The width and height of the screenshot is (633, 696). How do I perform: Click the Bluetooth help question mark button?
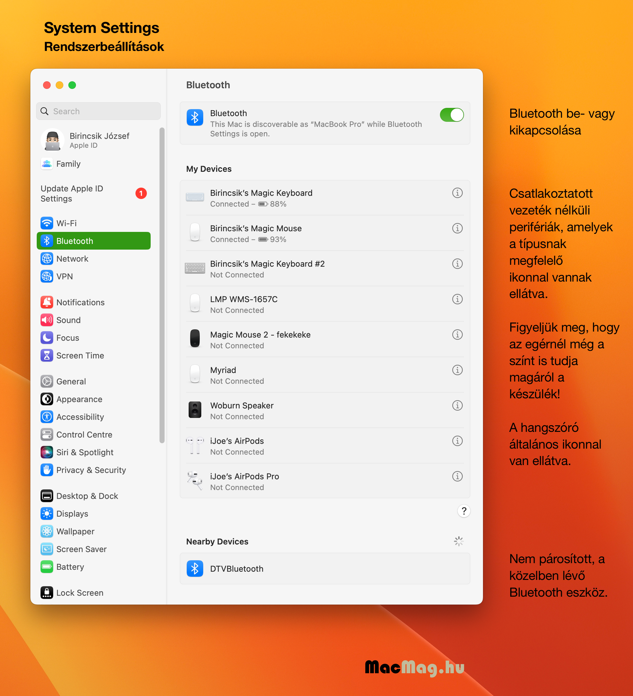click(x=464, y=511)
